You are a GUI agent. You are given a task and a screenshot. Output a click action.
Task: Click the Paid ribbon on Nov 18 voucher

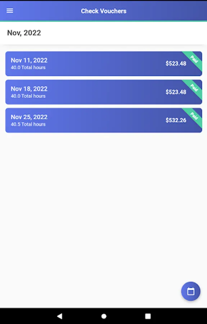click(x=194, y=88)
